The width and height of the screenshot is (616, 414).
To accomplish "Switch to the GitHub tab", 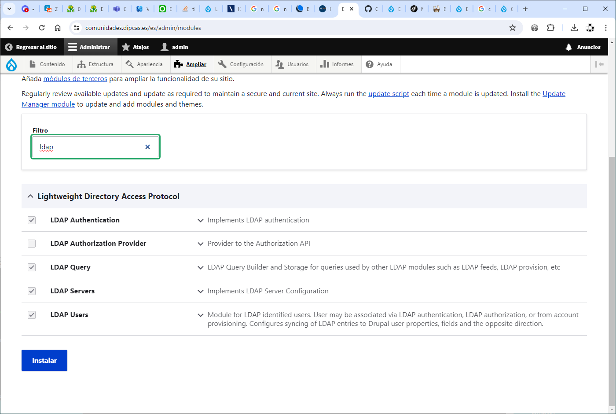I will click(x=371, y=9).
